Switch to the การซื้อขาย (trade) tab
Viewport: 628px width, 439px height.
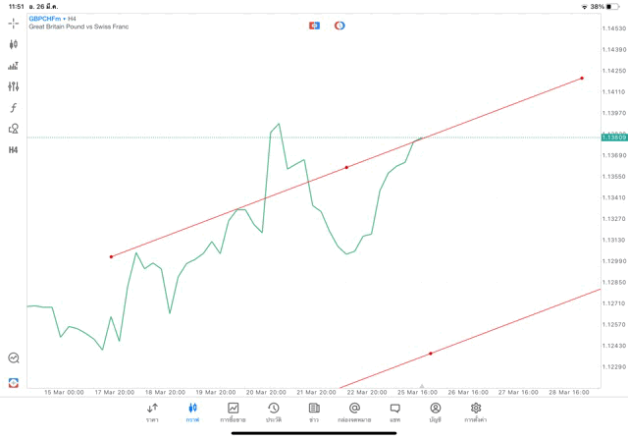tap(233, 412)
